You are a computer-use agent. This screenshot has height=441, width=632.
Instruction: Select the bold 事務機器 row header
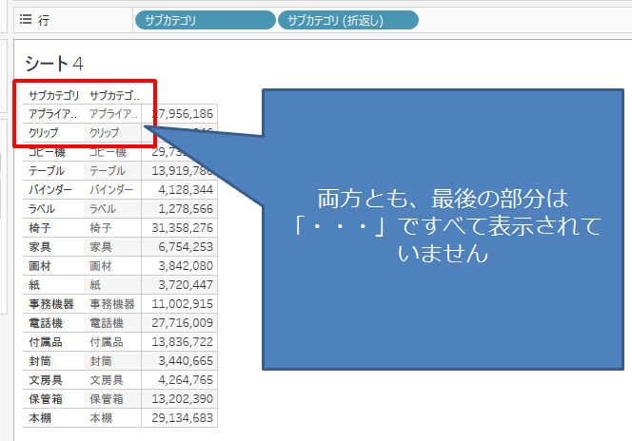click(x=50, y=304)
